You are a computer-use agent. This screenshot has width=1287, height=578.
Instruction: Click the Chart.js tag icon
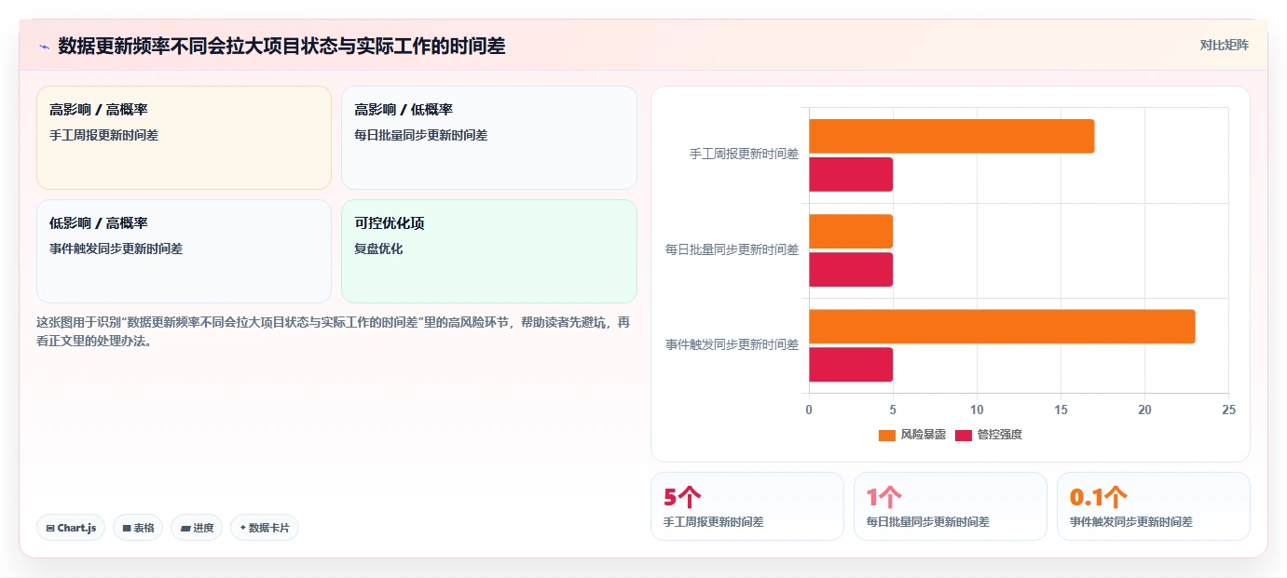click(x=50, y=528)
